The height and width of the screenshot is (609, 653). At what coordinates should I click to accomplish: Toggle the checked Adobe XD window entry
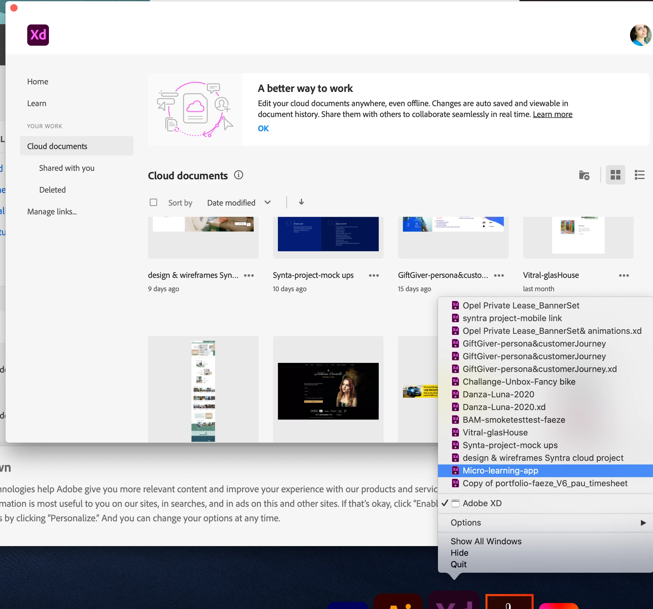(482, 503)
